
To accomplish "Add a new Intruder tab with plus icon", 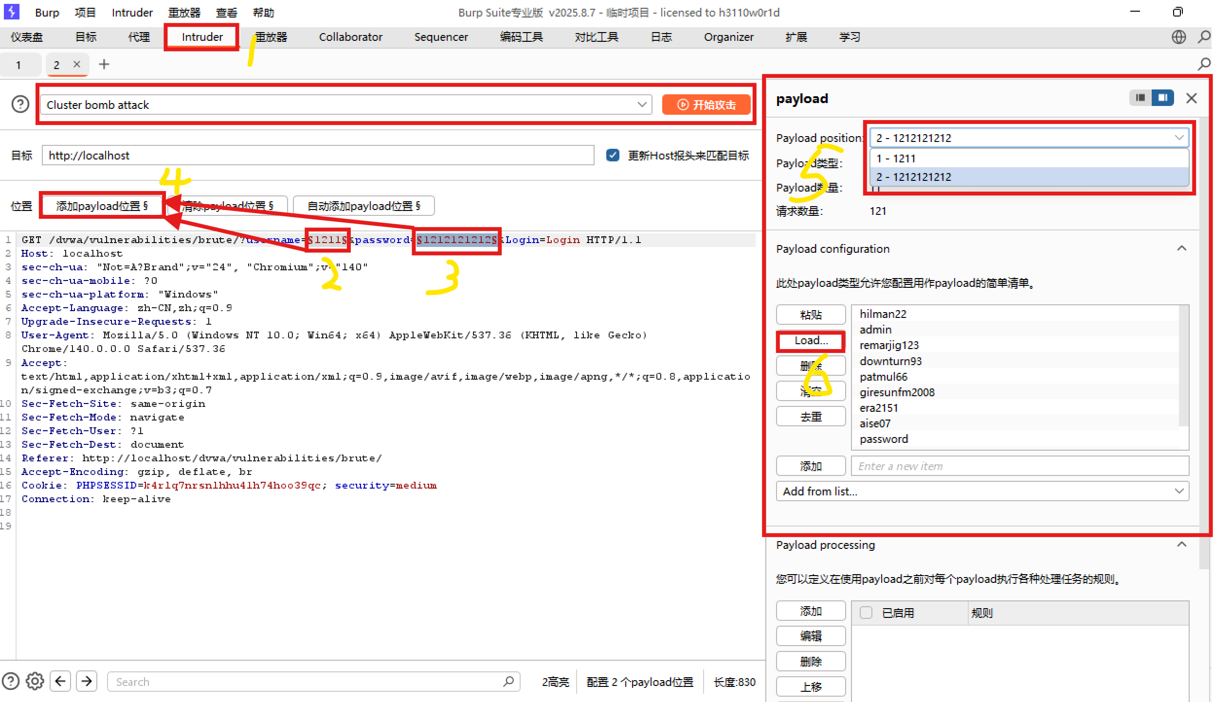I will (104, 64).
